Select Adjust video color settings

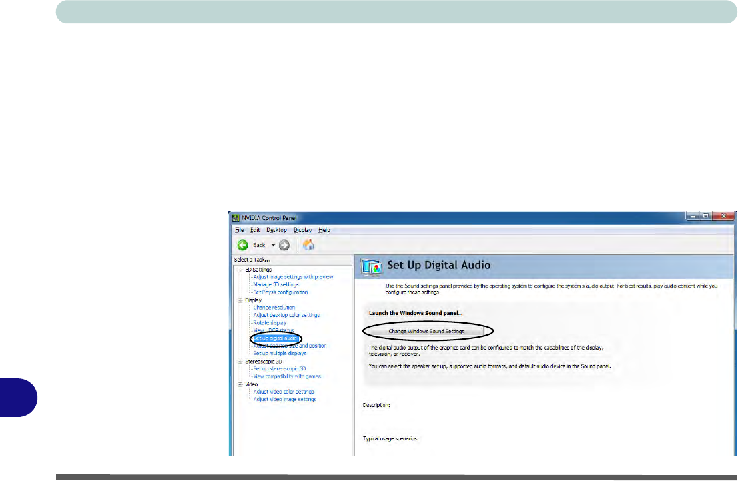[x=284, y=392]
